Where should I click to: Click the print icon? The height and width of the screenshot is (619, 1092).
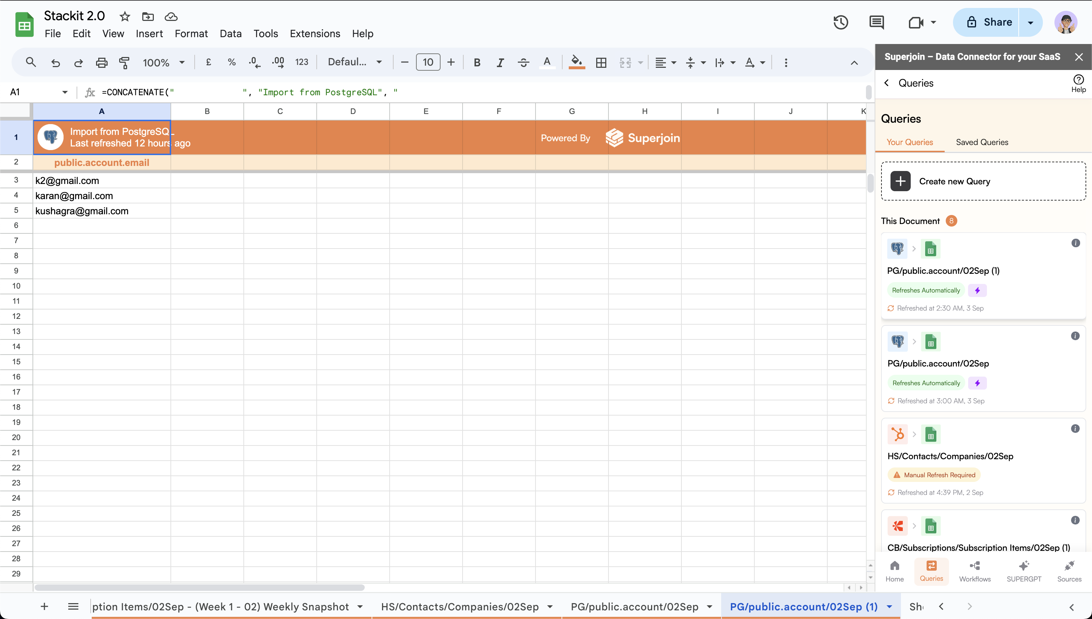pos(101,62)
